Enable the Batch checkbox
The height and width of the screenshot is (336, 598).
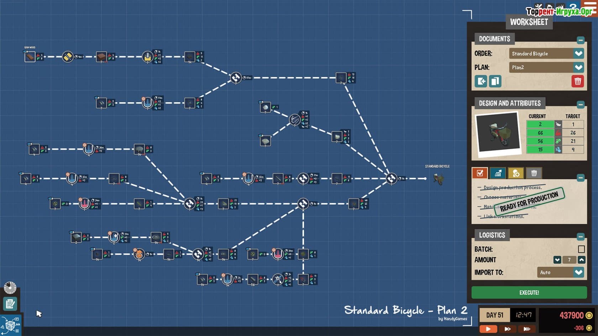pos(581,249)
